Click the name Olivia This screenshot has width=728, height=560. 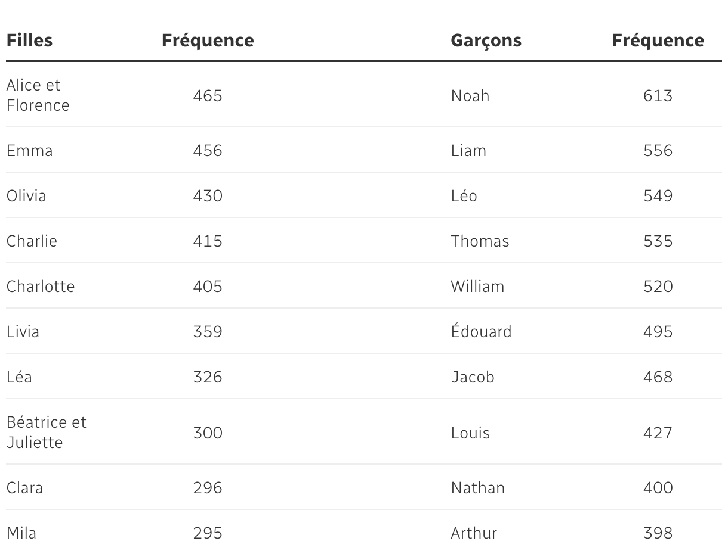click(26, 196)
